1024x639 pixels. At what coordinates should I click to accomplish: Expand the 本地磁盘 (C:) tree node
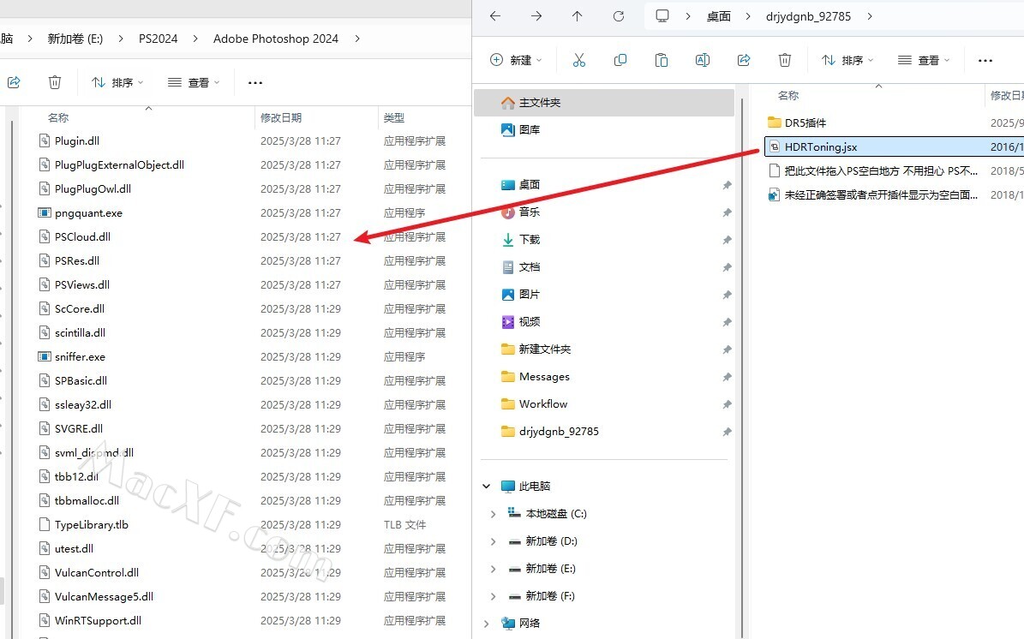pyautogui.click(x=493, y=514)
